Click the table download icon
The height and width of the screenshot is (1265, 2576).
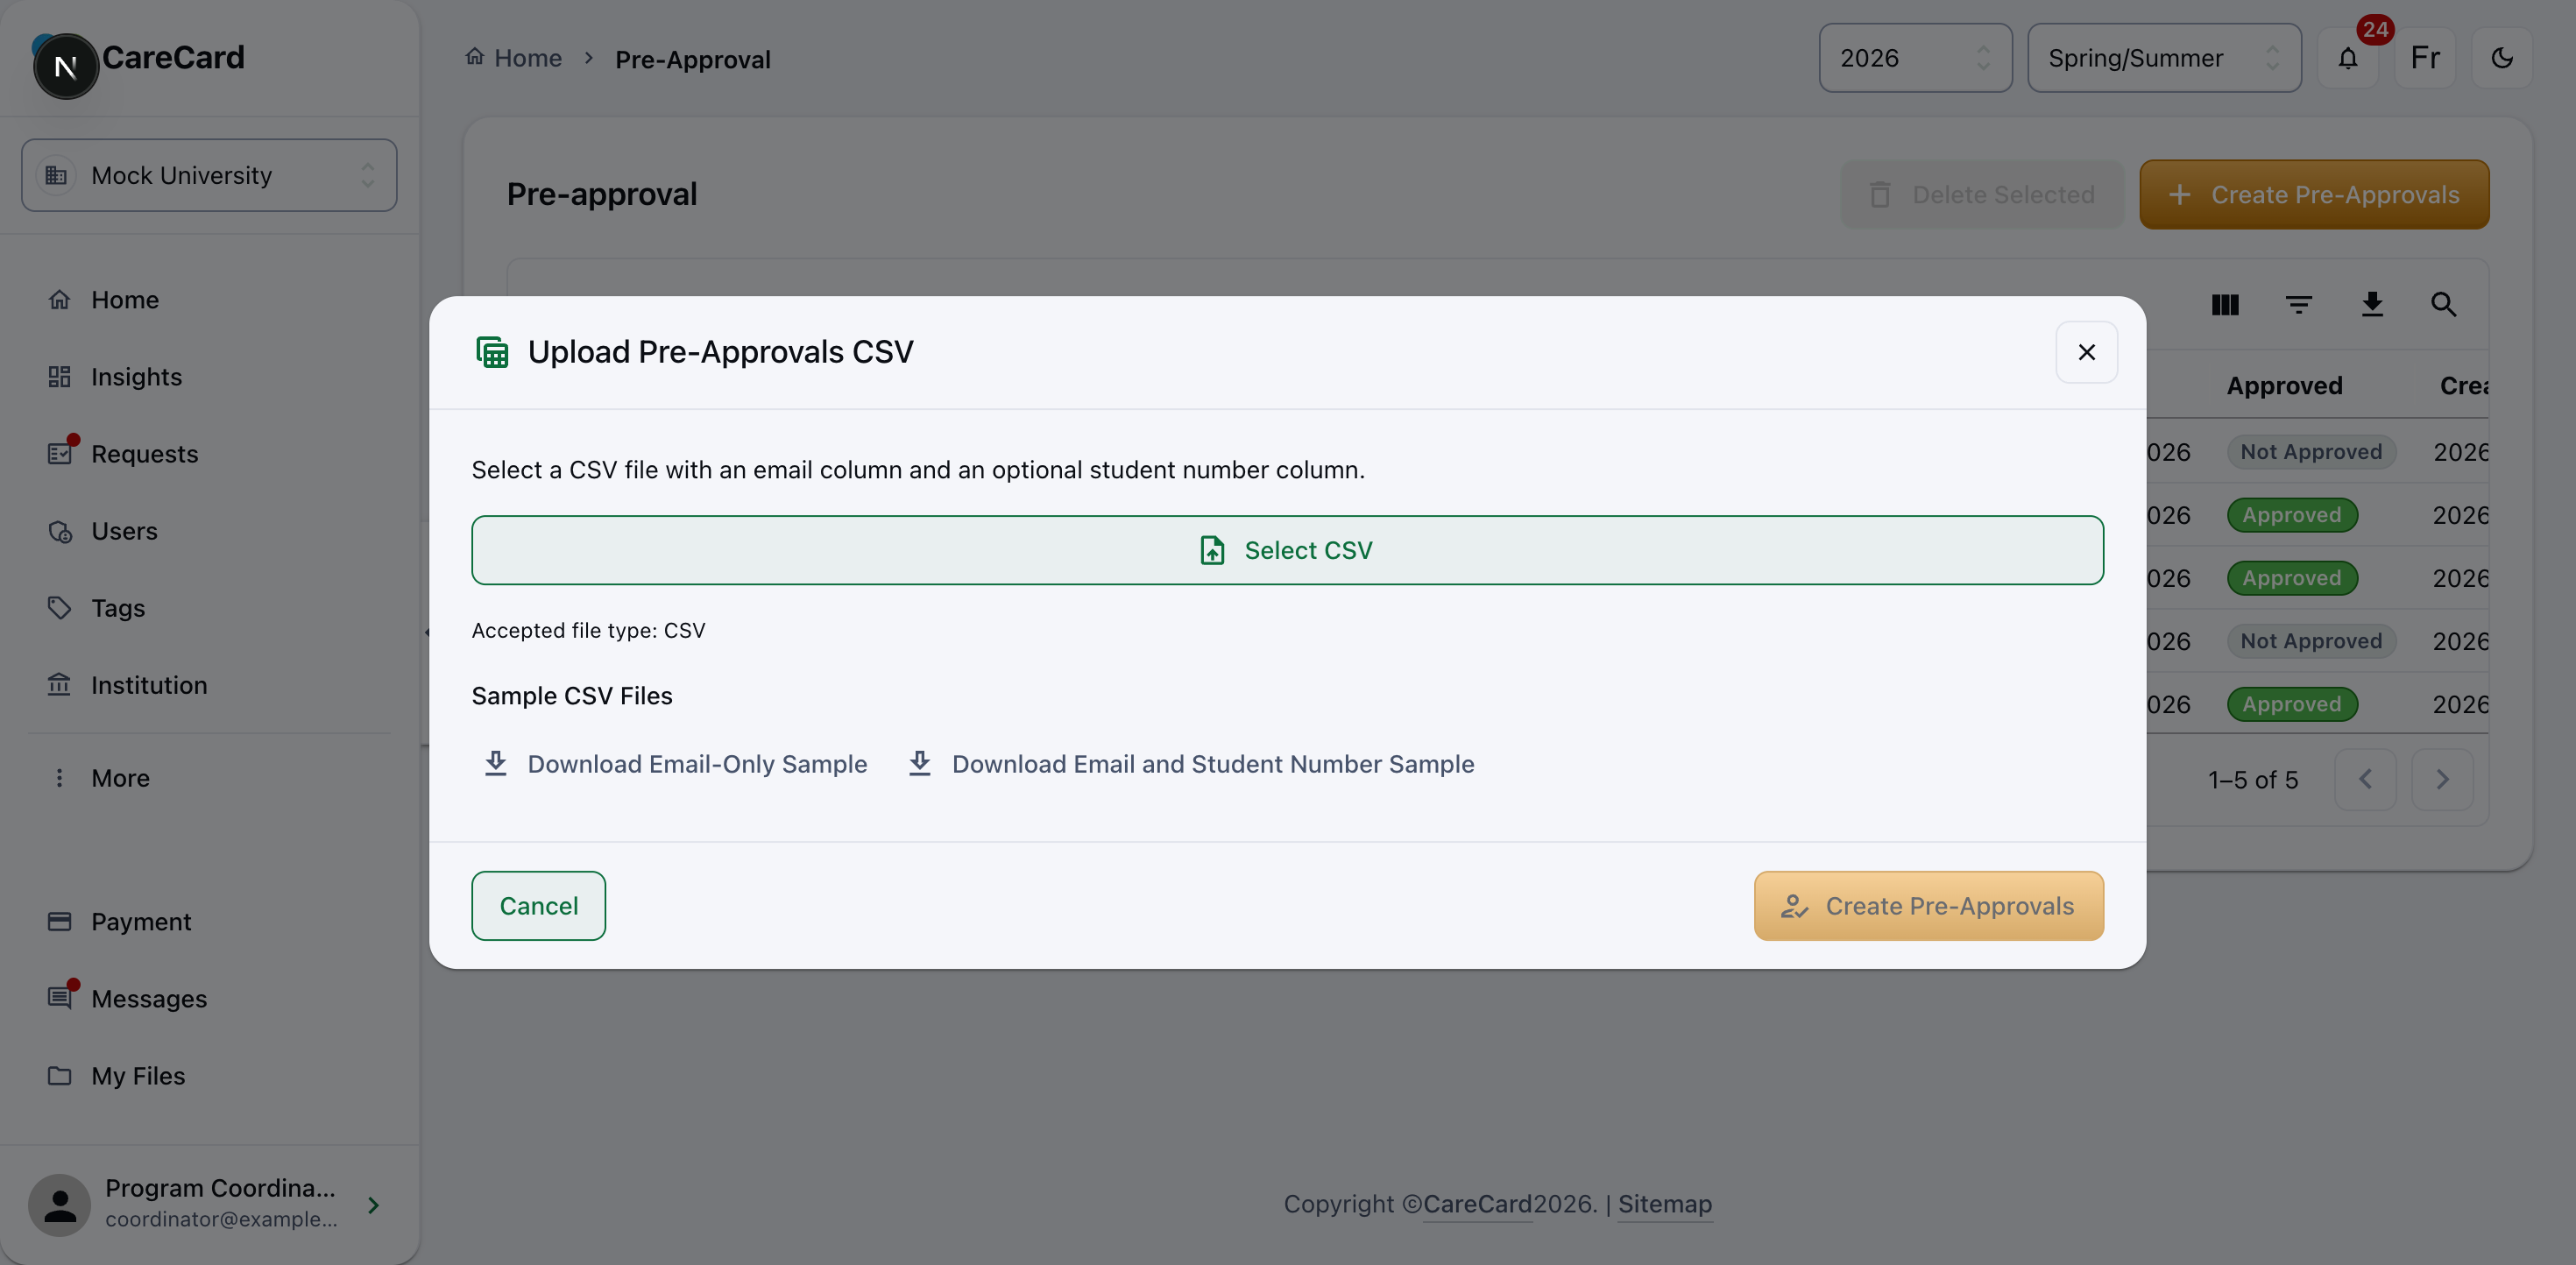[2372, 304]
